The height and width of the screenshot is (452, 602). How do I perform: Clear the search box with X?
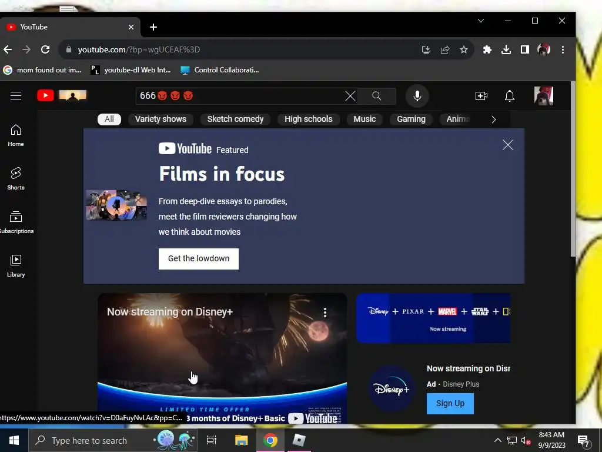click(x=350, y=96)
